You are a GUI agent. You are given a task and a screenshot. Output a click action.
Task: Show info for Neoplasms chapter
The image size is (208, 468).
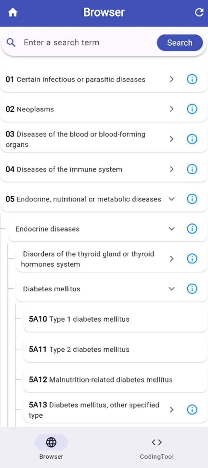pyautogui.click(x=192, y=109)
